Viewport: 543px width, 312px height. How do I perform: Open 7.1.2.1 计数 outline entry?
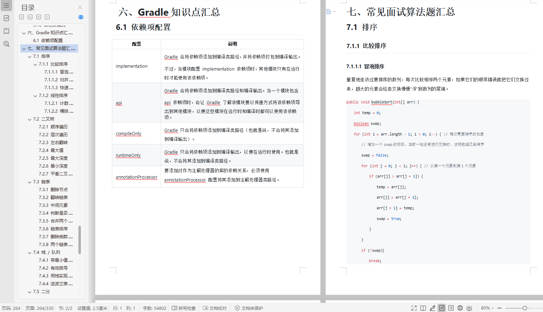click(59, 103)
